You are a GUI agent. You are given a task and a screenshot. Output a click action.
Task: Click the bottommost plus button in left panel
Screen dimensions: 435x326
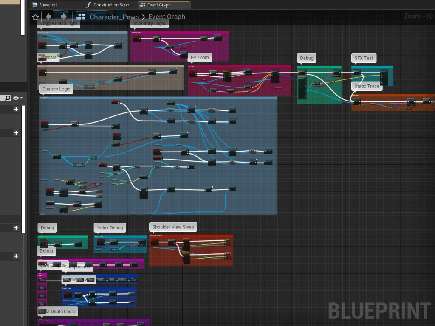pos(16,256)
